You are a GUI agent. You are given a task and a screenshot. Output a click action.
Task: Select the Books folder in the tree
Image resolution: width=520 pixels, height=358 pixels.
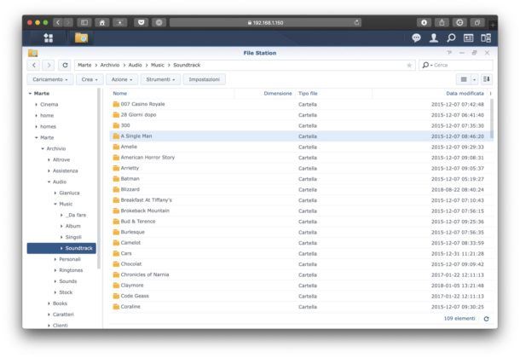[60, 303]
